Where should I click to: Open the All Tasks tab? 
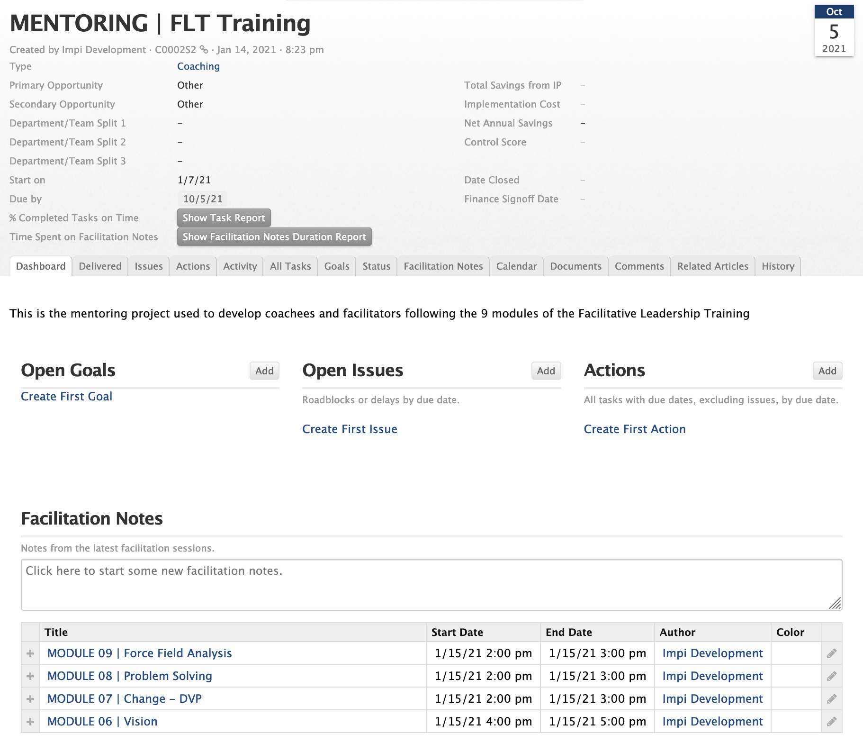[x=290, y=266]
